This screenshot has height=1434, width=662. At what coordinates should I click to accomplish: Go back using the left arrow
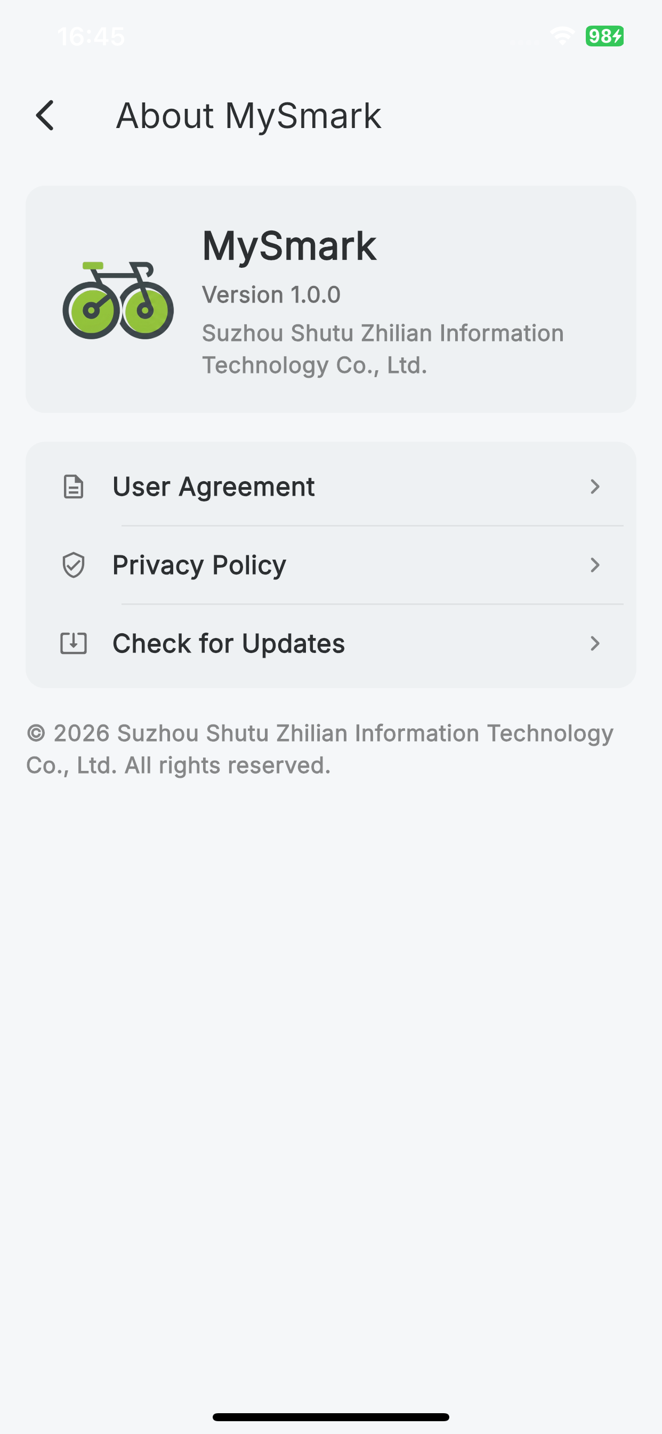coord(45,115)
